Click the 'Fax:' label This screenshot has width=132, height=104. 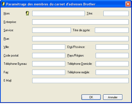click(6, 72)
